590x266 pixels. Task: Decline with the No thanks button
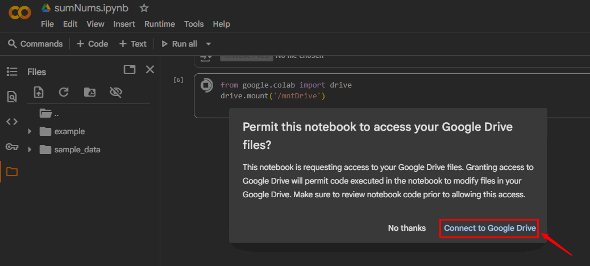coord(406,228)
